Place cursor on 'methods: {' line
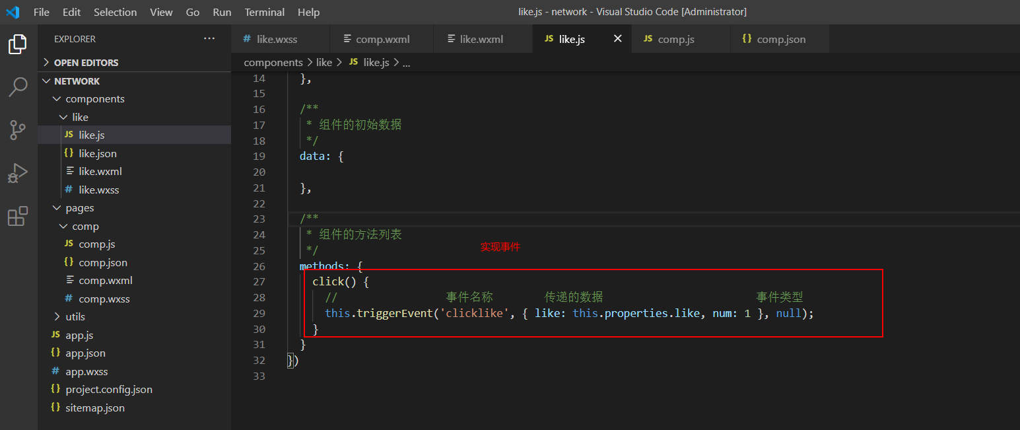This screenshot has height=430, width=1020. click(331, 266)
